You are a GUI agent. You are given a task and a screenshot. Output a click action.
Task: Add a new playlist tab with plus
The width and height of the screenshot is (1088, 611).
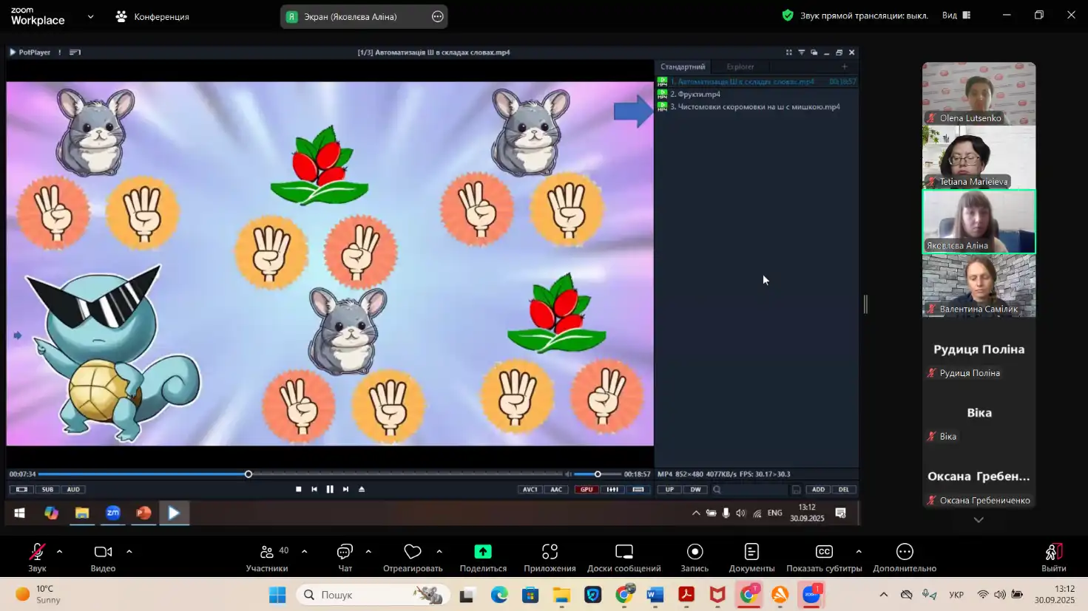[845, 66]
